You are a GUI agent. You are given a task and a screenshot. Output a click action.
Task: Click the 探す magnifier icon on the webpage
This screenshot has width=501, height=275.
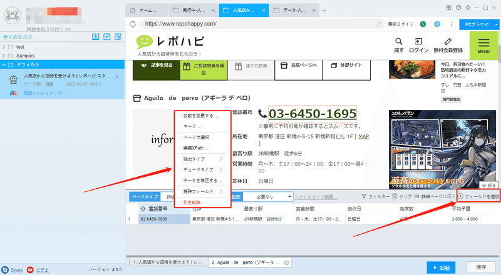[x=399, y=41]
